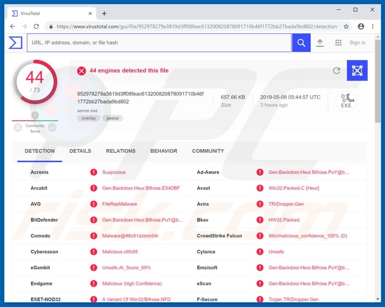Open a new browser tab
This screenshot has height=307, width=385.
coord(104,14)
